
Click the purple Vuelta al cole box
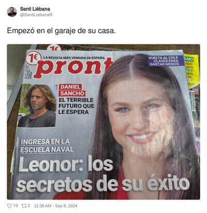click(164, 60)
